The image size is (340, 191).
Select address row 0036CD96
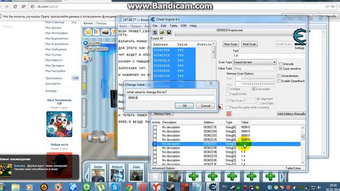click(226, 152)
